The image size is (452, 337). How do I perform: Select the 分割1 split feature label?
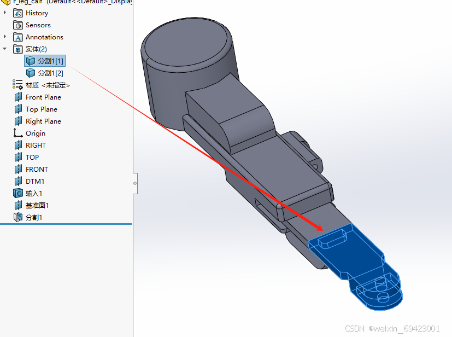tap(34, 218)
